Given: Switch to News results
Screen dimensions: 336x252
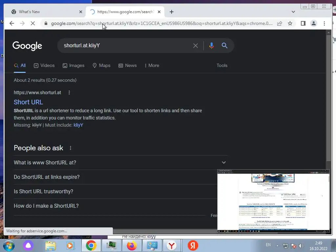Looking at the screenshot, I should (128, 66).
